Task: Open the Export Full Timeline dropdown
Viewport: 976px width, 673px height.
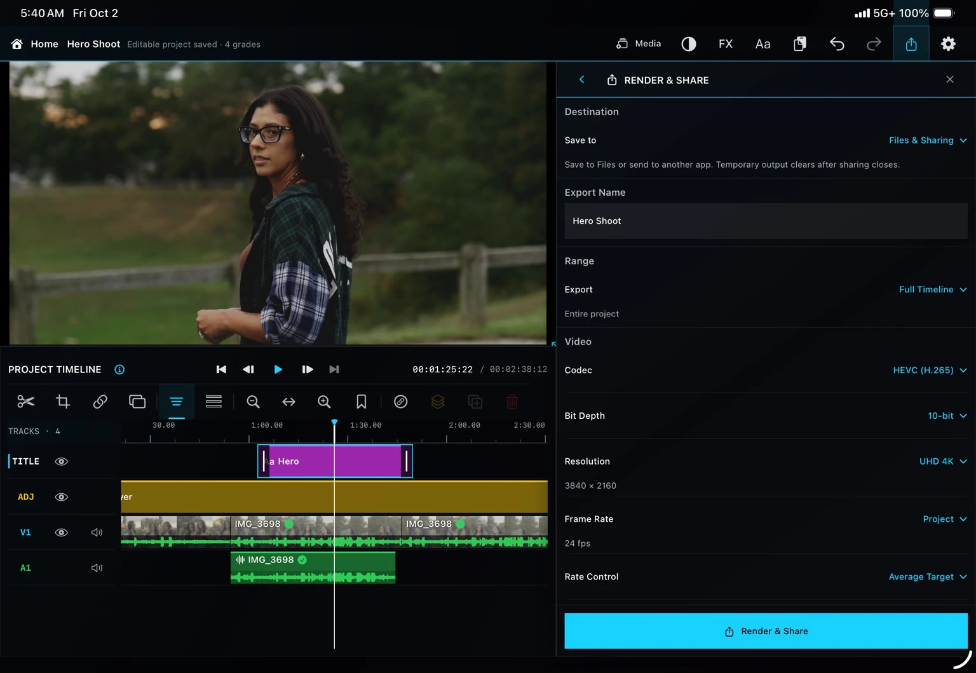Action: coord(933,290)
